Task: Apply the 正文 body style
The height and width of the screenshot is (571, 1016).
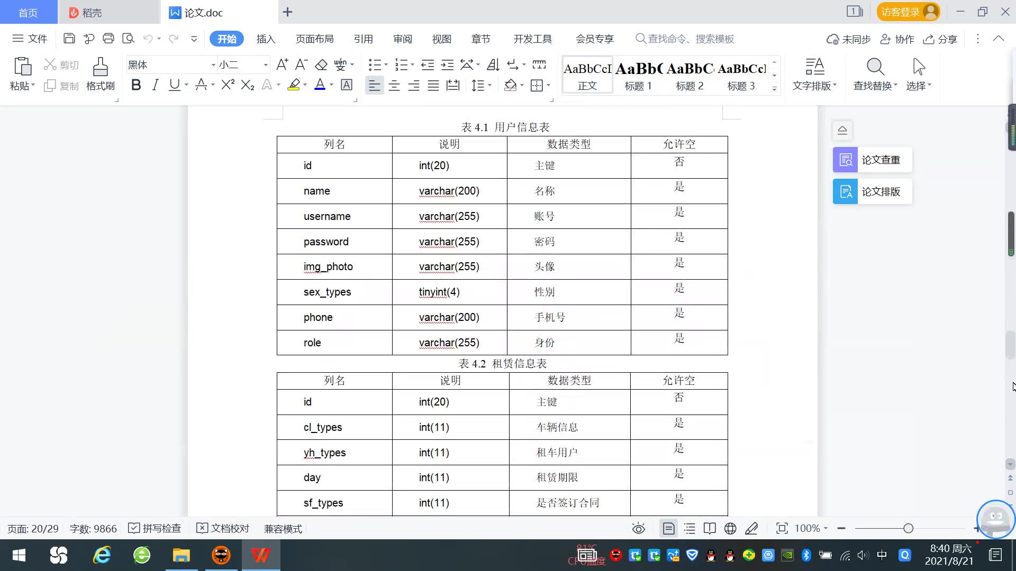Action: (x=587, y=76)
